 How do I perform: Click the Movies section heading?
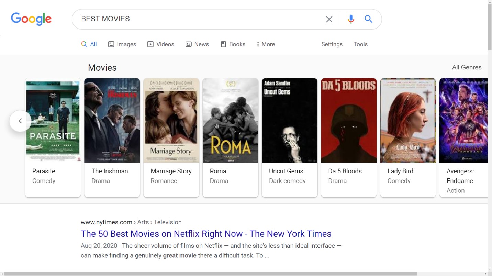(102, 68)
